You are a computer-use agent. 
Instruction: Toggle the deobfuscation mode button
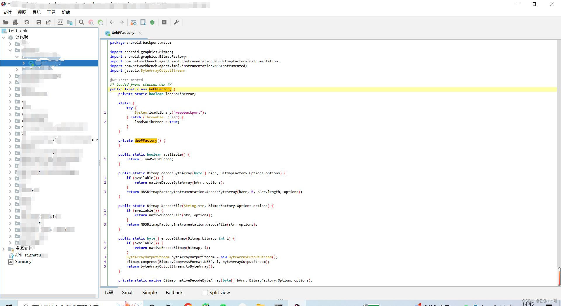pos(133,22)
